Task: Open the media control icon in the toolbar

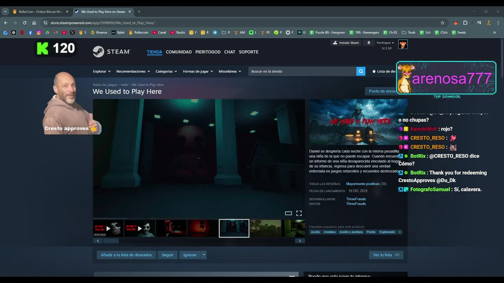Action: coord(479,23)
